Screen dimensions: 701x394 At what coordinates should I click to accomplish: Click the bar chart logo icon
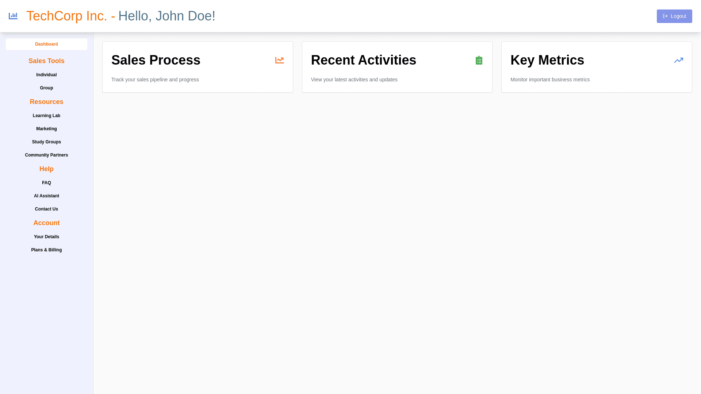pyautogui.click(x=13, y=16)
